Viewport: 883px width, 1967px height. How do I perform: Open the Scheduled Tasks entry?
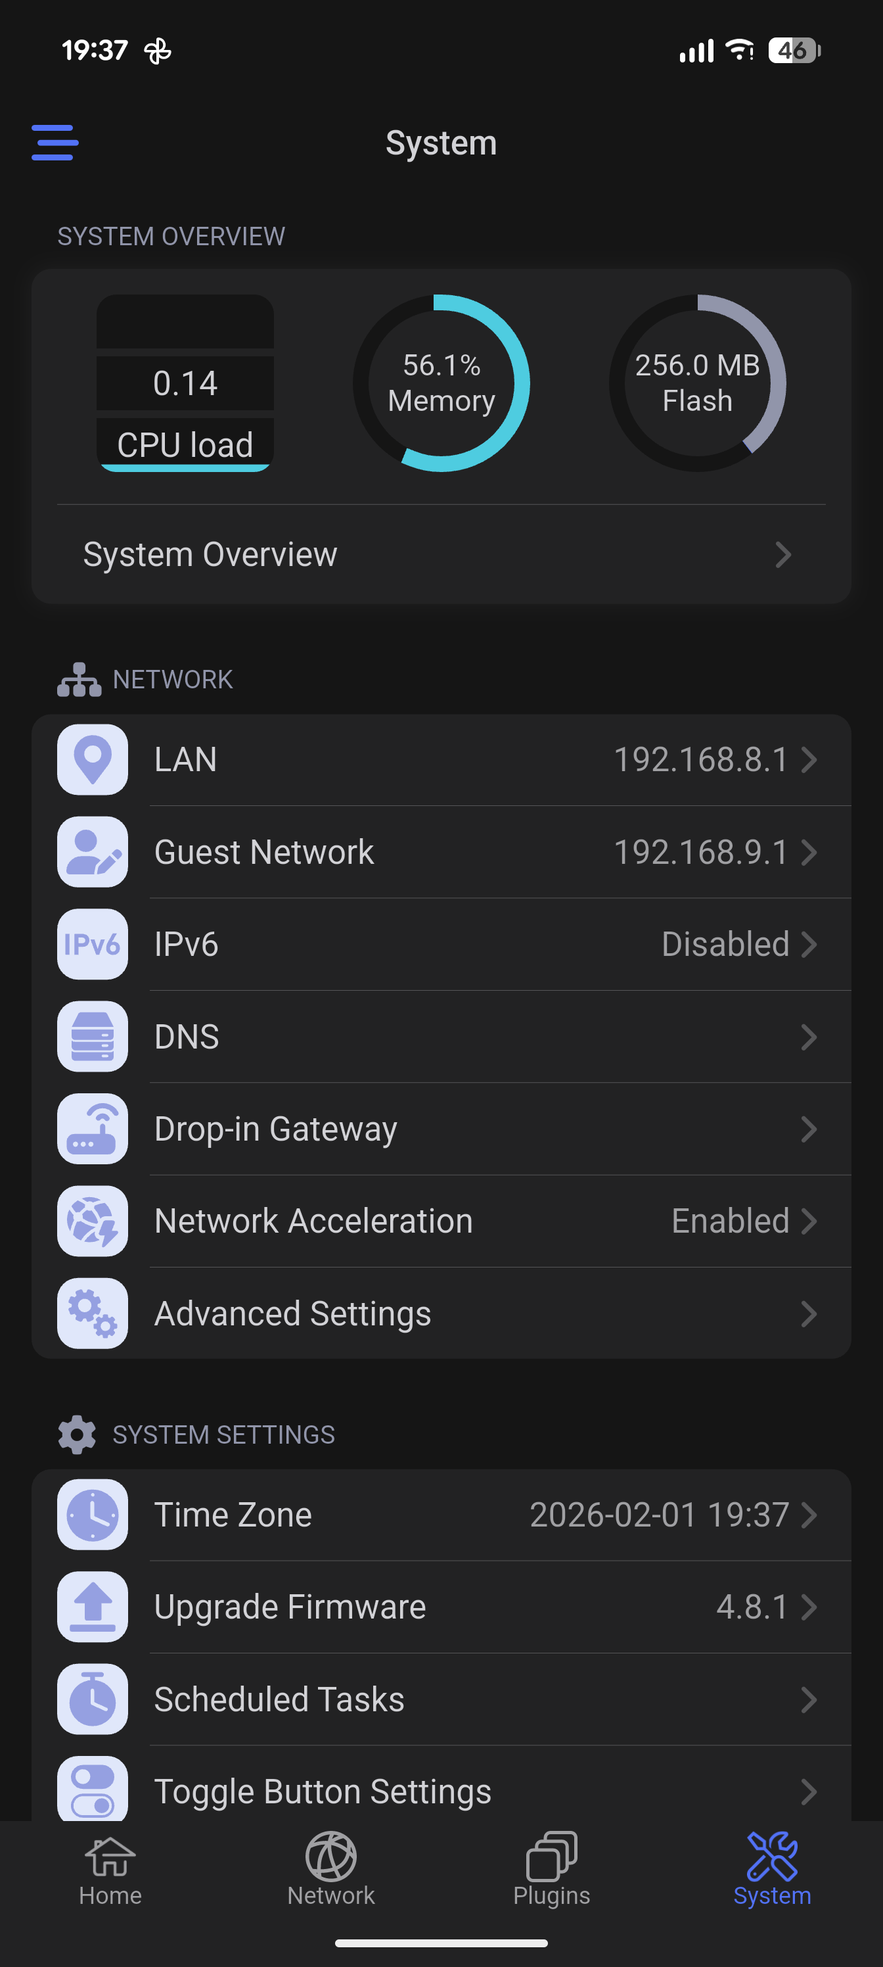click(441, 1699)
